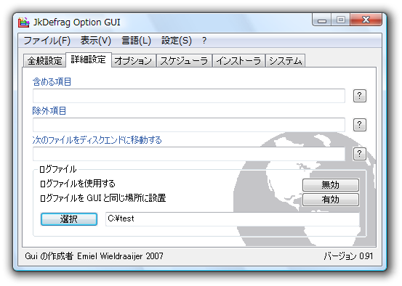Click the 選択 button
Viewport: 402px width, 286px height.
click(x=69, y=219)
